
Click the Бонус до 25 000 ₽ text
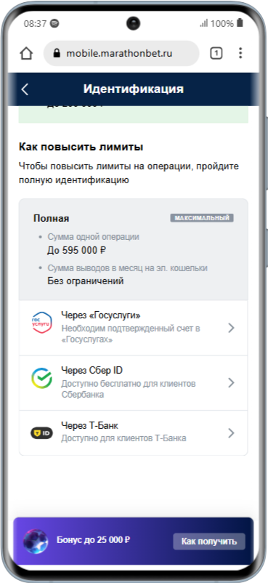[93, 540]
